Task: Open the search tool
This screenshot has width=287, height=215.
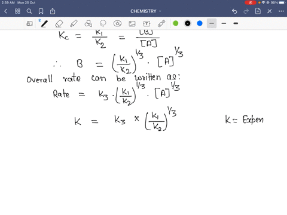Action: 29,11
